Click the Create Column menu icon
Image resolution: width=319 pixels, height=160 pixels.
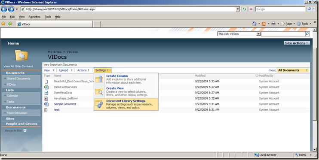coord(99,79)
